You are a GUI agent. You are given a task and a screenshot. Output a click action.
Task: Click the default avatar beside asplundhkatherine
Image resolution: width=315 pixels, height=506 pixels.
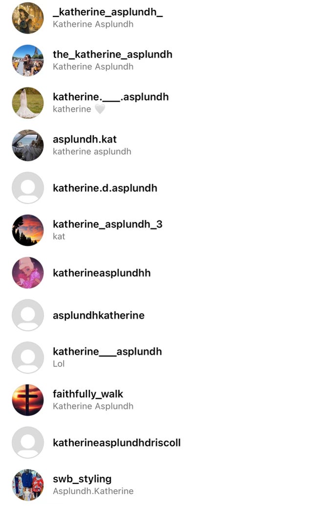pyautogui.click(x=28, y=315)
